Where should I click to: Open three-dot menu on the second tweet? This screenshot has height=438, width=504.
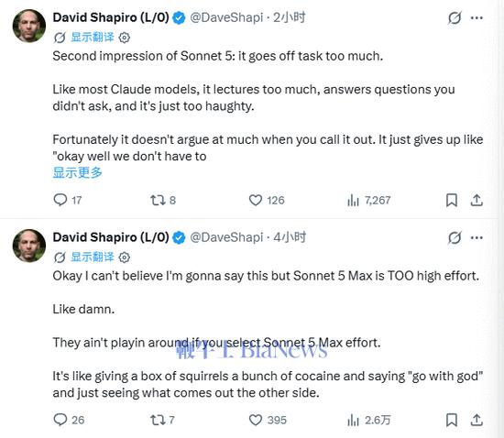click(477, 238)
